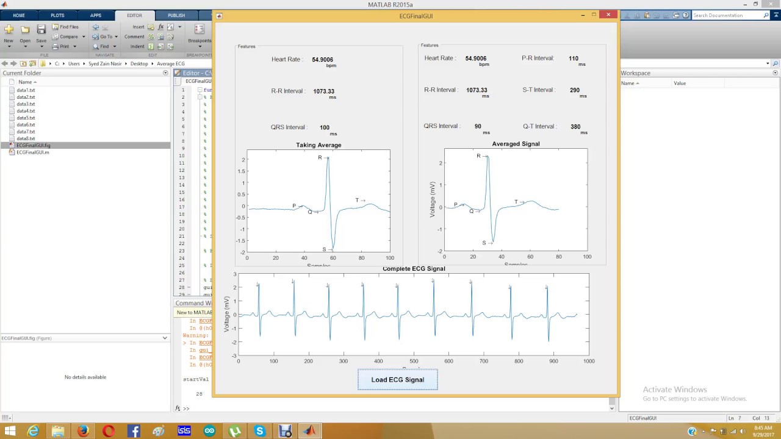Click the Up One Level folder icon
Screen dimensions: 781x439
23,63
